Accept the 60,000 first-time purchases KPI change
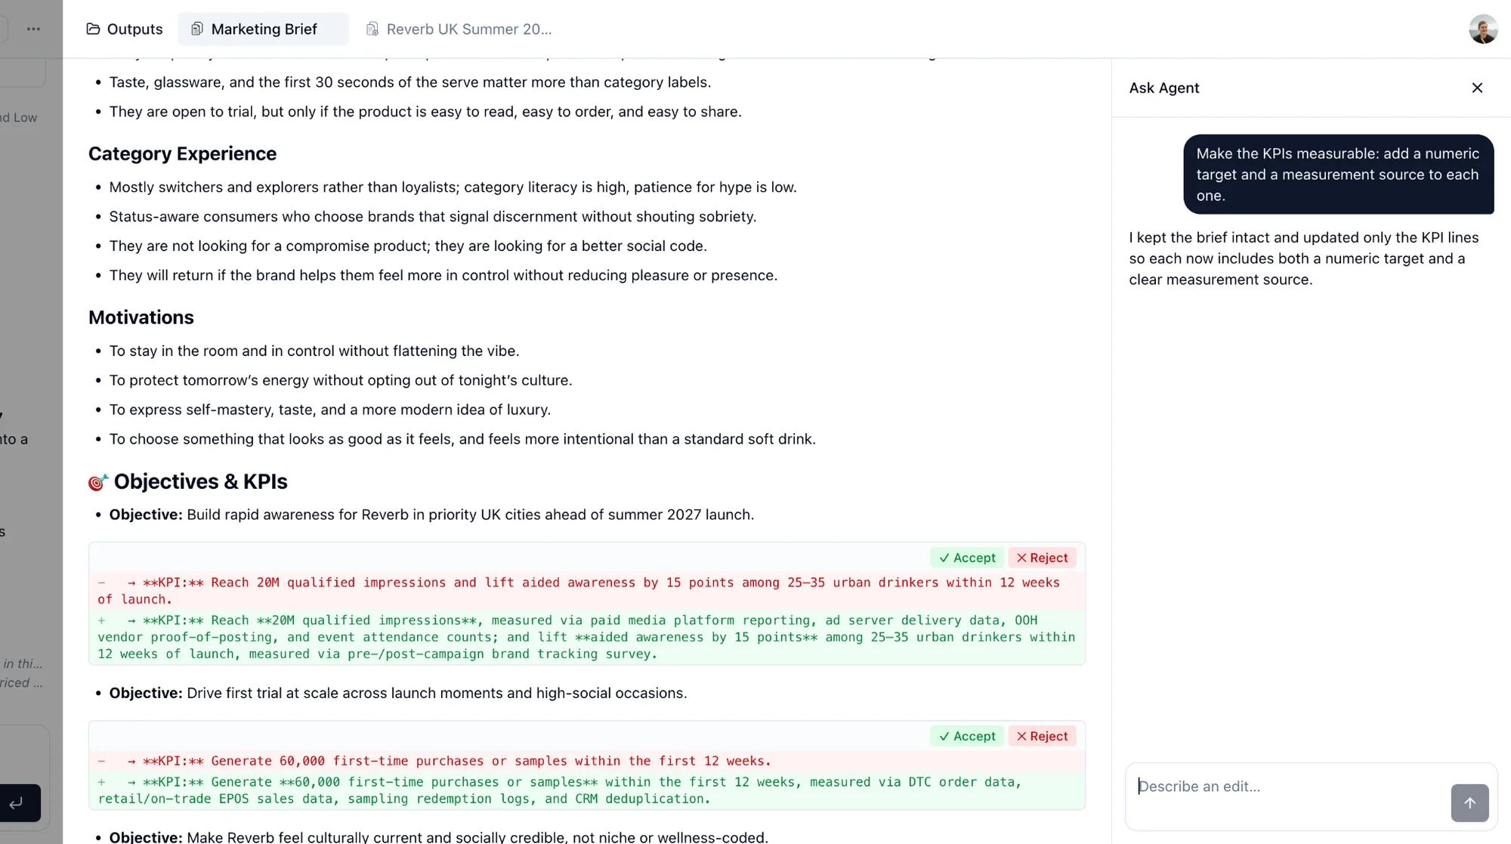 pos(967,736)
